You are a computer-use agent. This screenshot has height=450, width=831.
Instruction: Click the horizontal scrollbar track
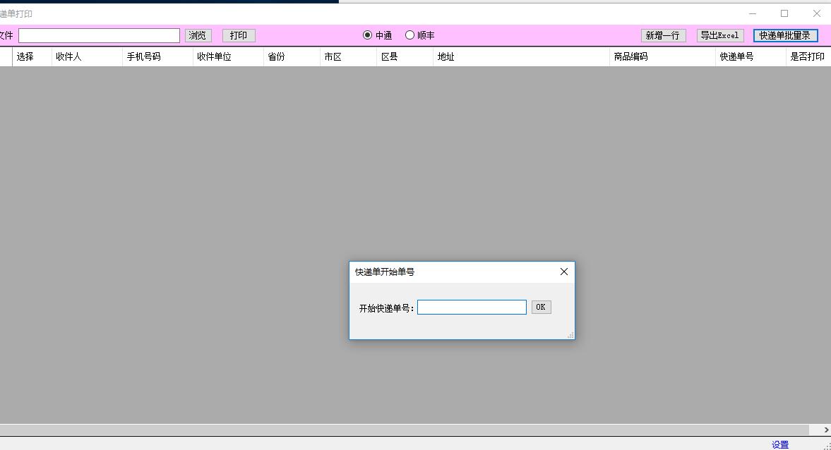[x=405, y=430]
